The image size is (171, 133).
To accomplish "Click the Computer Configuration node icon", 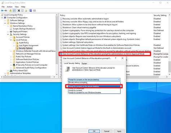I will tap(5, 18).
